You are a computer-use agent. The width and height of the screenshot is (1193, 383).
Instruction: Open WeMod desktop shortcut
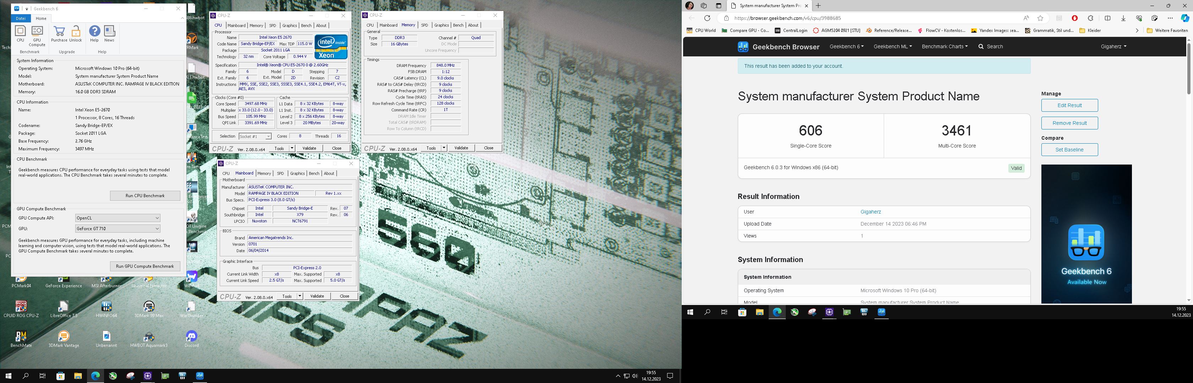(x=191, y=279)
